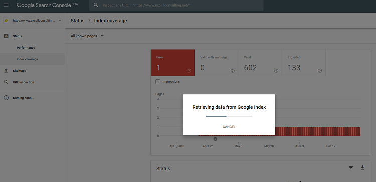Click Coming soon sidebar entry
The width and height of the screenshot is (376, 182).
(23, 98)
